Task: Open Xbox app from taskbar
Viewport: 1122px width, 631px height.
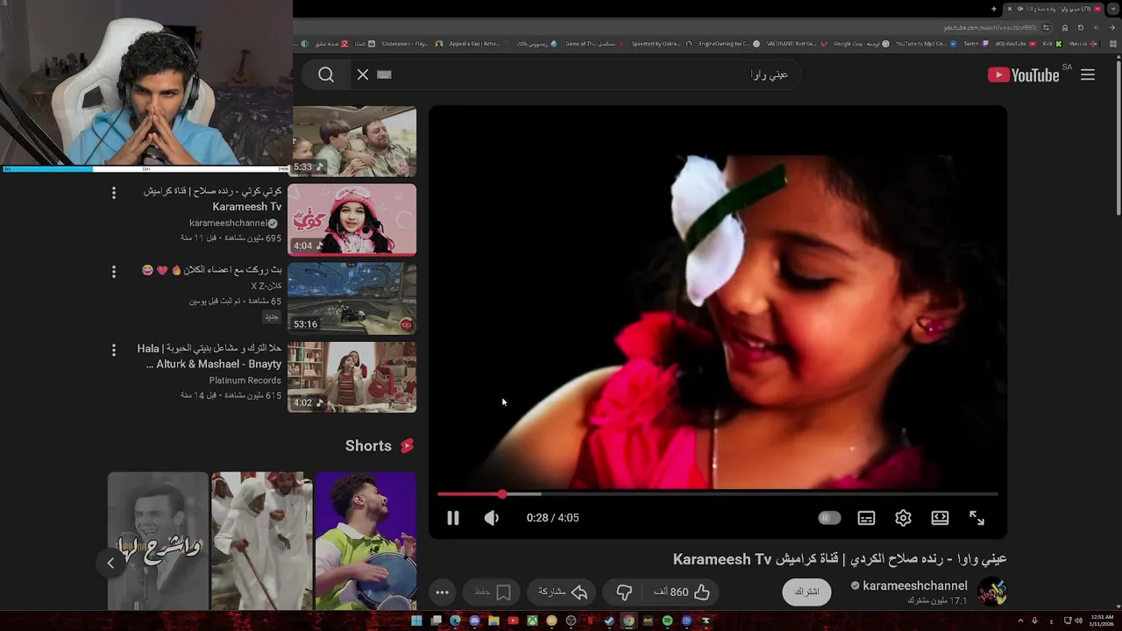Action: tap(532, 620)
